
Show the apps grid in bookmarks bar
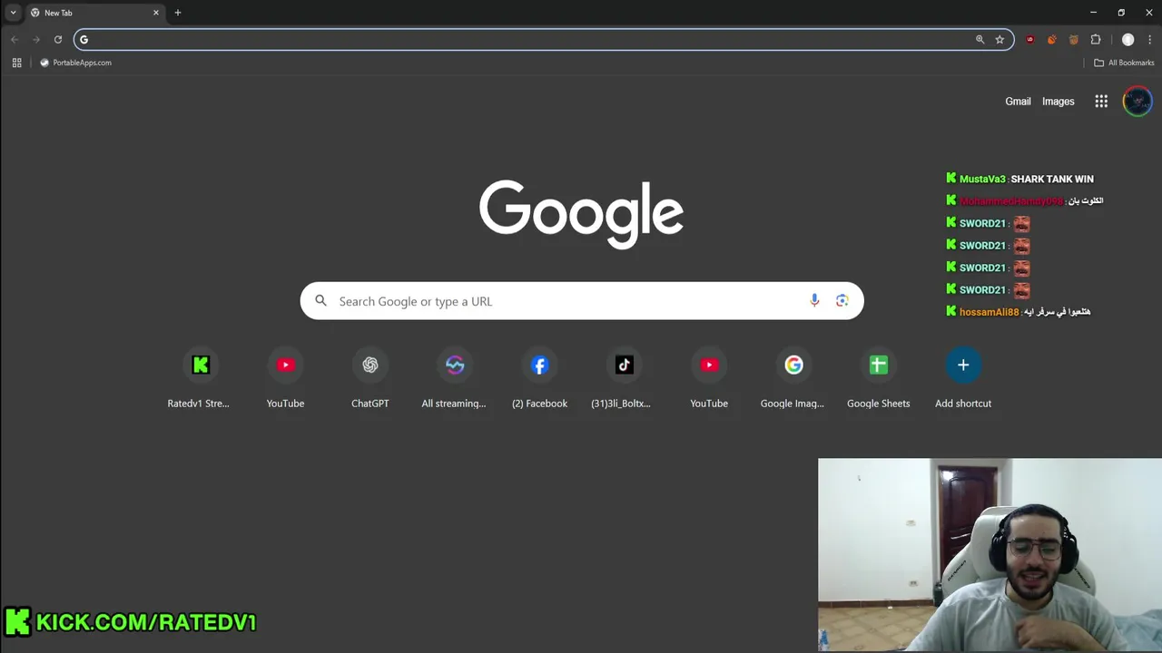(16, 63)
